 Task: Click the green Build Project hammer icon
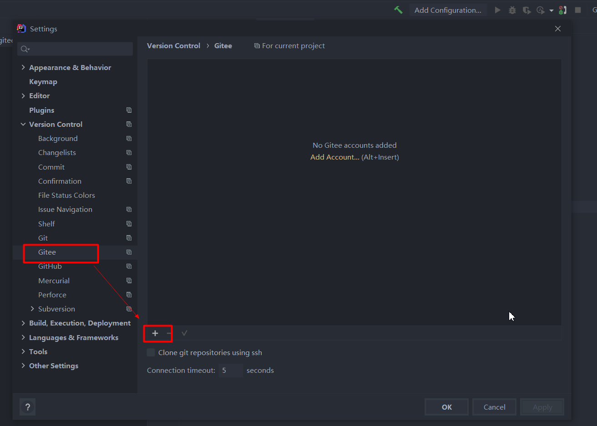(x=398, y=10)
